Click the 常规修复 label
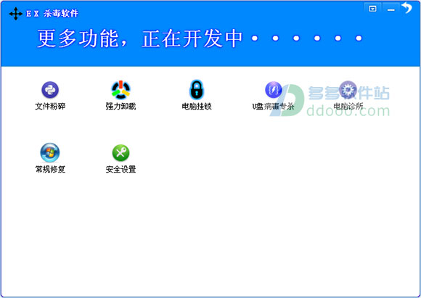Image resolution: width=421 pixels, height=298 pixels. [50, 169]
